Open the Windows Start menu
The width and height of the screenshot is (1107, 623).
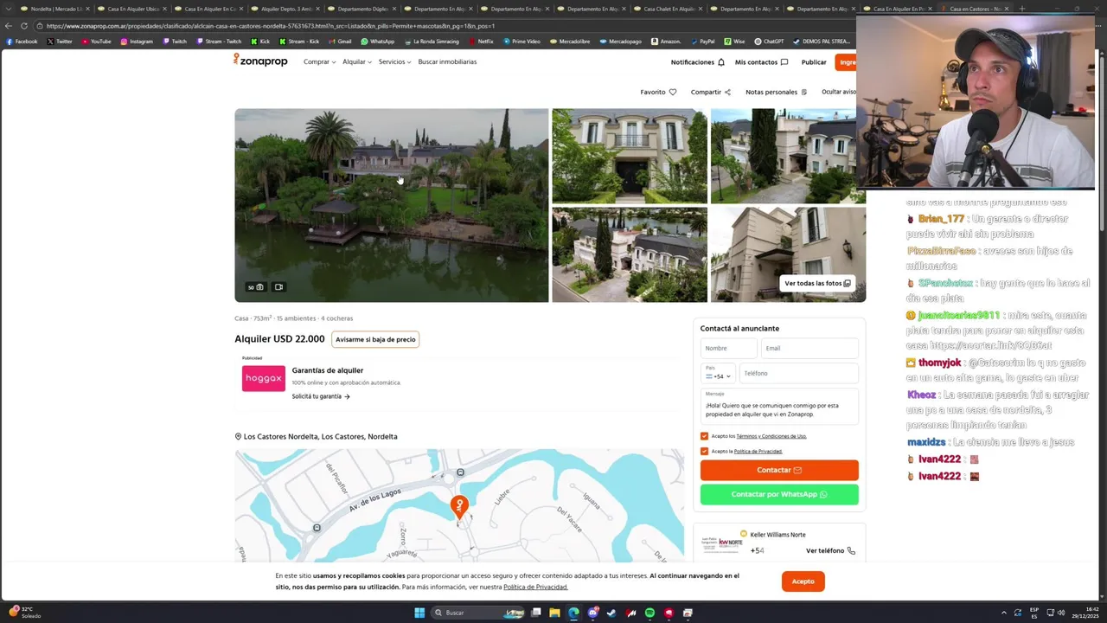click(x=419, y=613)
